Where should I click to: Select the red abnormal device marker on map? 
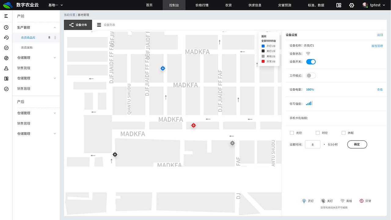tap(193, 125)
